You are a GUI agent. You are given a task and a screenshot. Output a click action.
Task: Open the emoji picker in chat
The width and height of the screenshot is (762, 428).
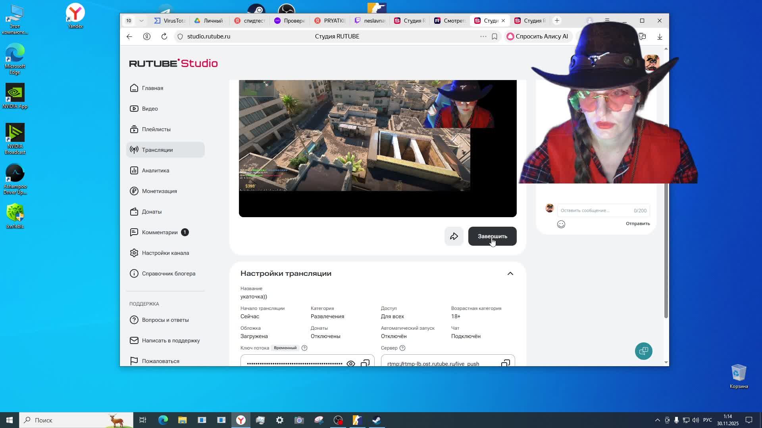point(561,224)
